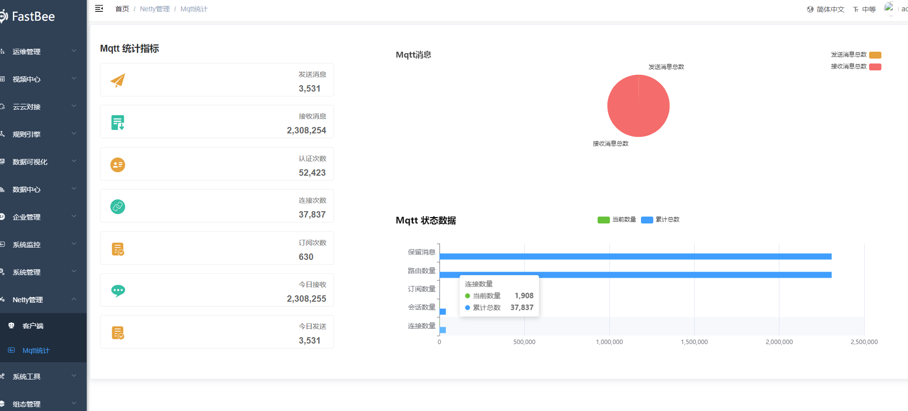Click the Mqtt统计 breadcrumb

coord(194,9)
